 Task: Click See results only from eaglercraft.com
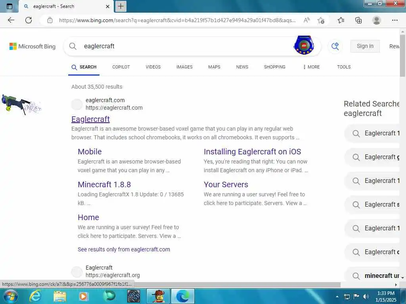pyautogui.click(x=124, y=249)
